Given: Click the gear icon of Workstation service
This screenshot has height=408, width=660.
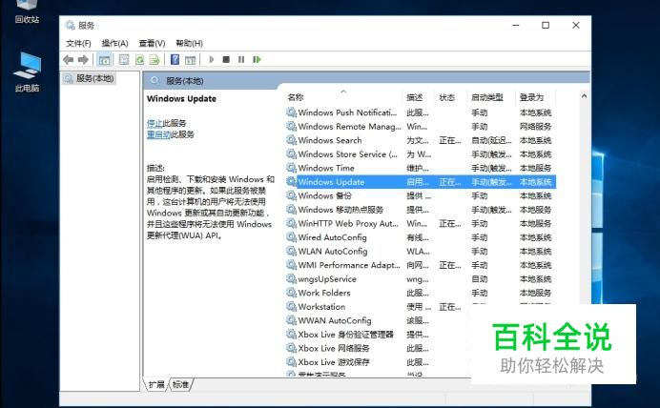Looking at the screenshot, I should [x=291, y=307].
